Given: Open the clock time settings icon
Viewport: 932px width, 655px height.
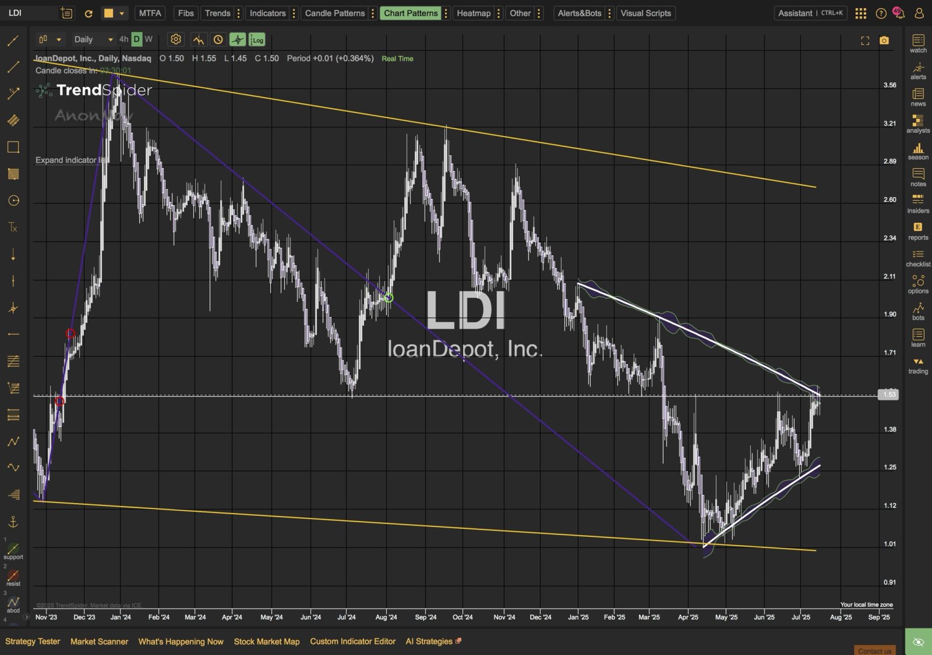Looking at the screenshot, I should coord(218,40).
